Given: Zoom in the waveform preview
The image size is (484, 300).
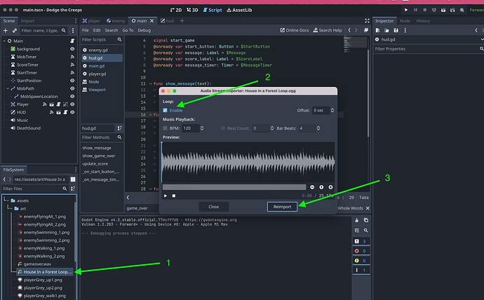Looking at the screenshot, I should point(330,187).
